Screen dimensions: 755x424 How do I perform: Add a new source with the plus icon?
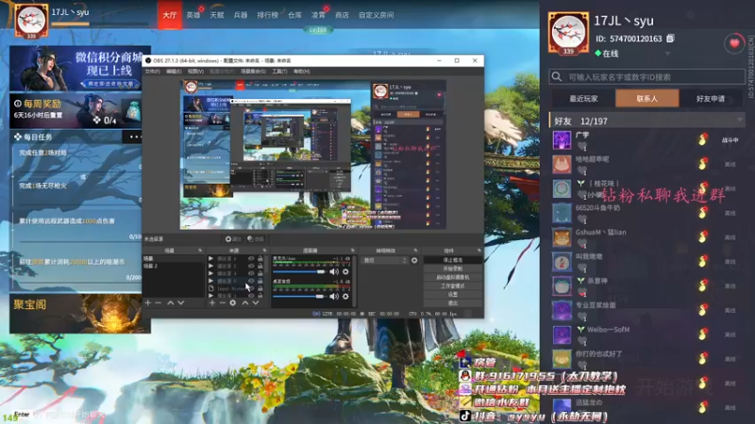pyautogui.click(x=212, y=302)
